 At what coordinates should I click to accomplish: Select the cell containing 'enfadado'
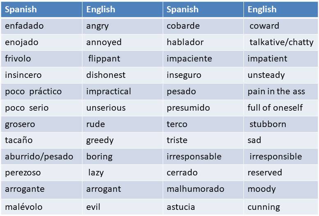pos(41,26)
